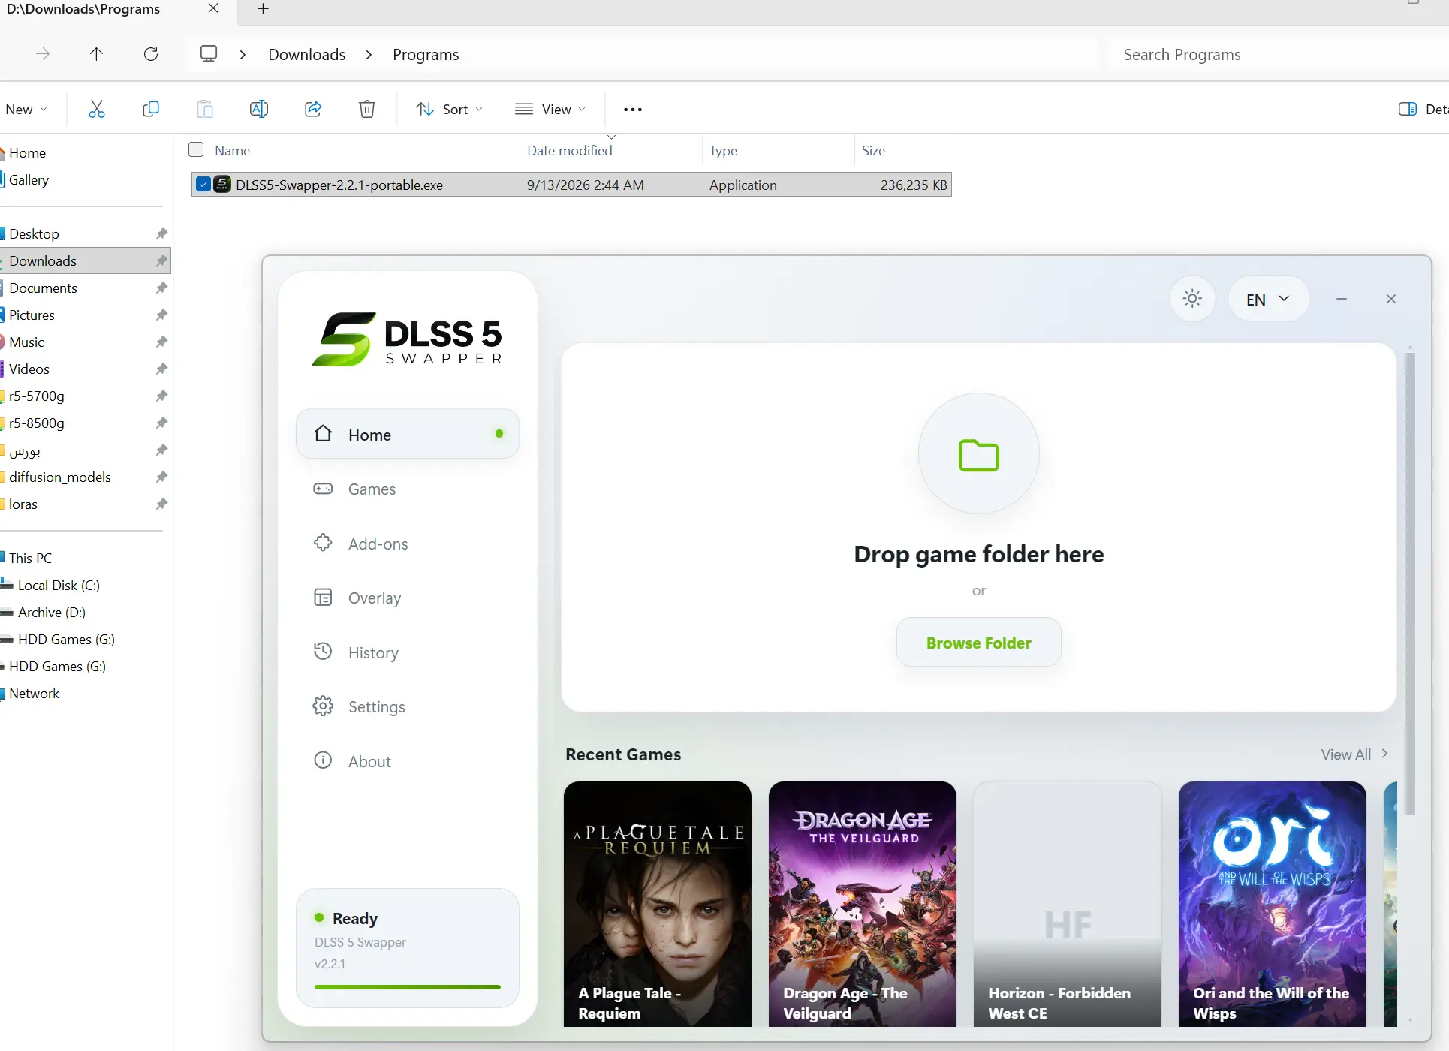The height and width of the screenshot is (1051, 1449).
Task: Open Overlay section in DLSS Swapper
Action: (408, 598)
